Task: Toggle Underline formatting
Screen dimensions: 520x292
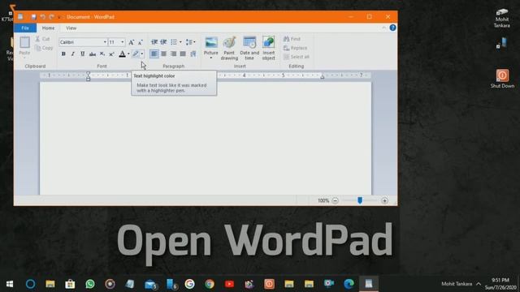Action: point(83,54)
